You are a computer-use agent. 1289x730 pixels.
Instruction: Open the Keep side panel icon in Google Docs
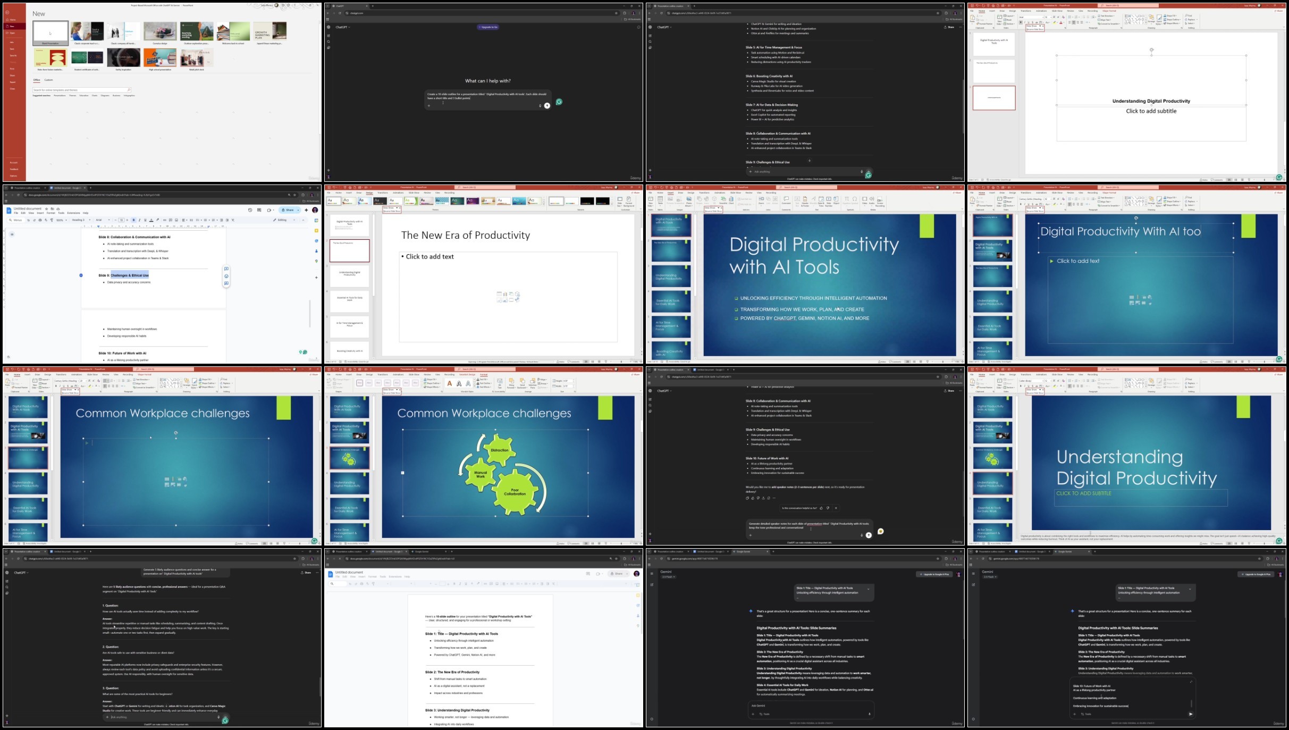click(x=316, y=231)
